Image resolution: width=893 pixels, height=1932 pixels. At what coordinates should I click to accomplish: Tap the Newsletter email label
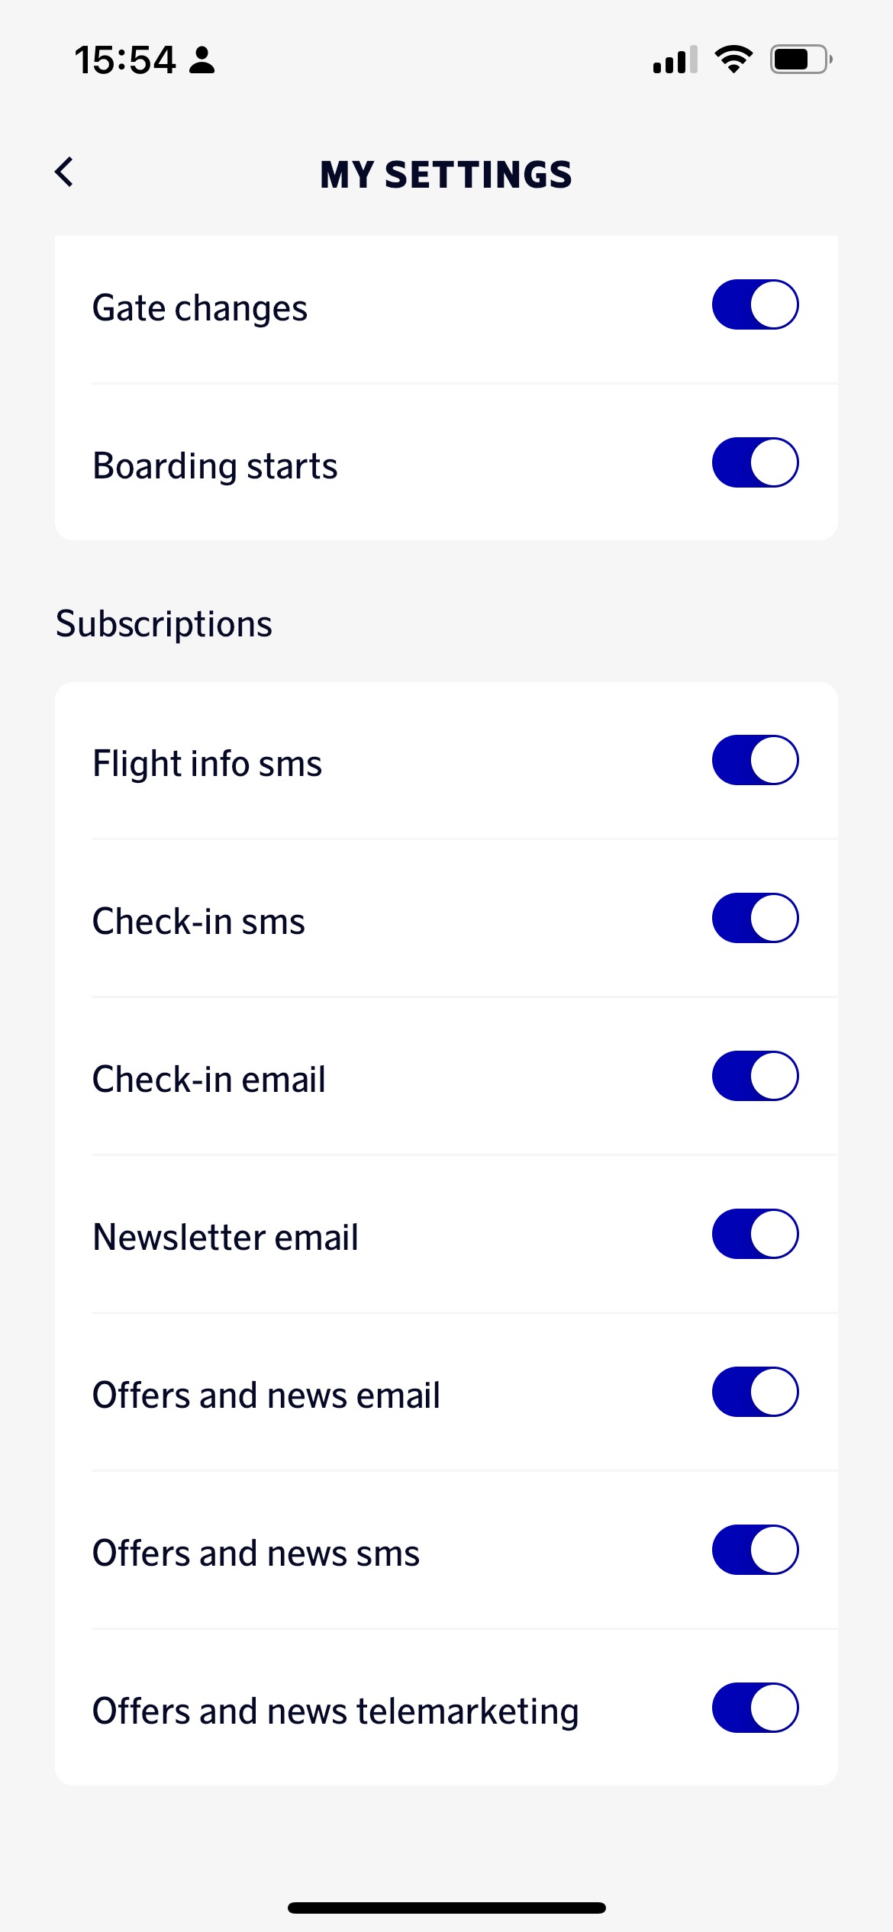(225, 1237)
